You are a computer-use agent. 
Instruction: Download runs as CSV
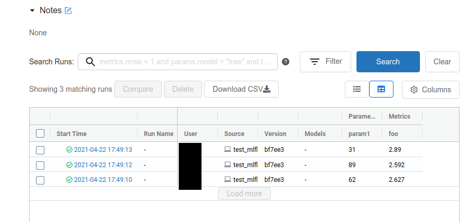[x=241, y=89]
